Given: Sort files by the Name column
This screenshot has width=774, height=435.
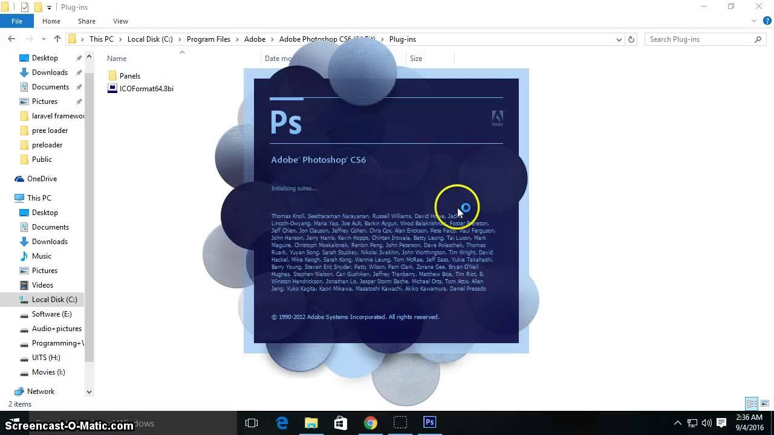Looking at the screenshot, I should click(117, 59).
